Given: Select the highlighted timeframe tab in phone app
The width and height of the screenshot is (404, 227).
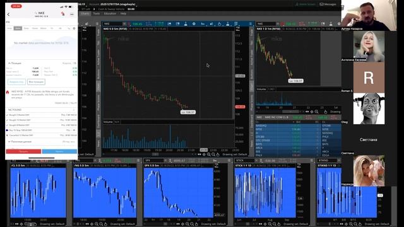Looking at the screenshot, I should [18, 28].
